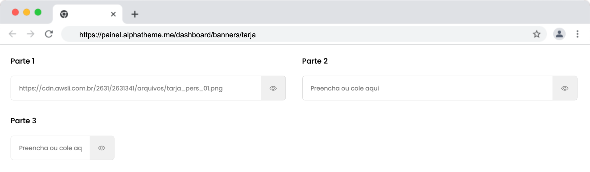Toggle the Parte 2 eye preview icon
Viewport: 590px width, 172px height.
564,88
